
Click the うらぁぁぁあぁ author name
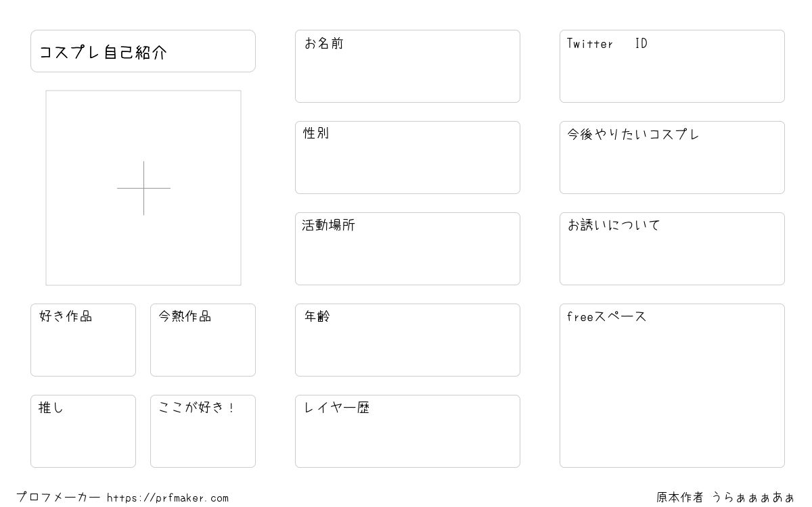pyautogui.click(x=752, y=498)
